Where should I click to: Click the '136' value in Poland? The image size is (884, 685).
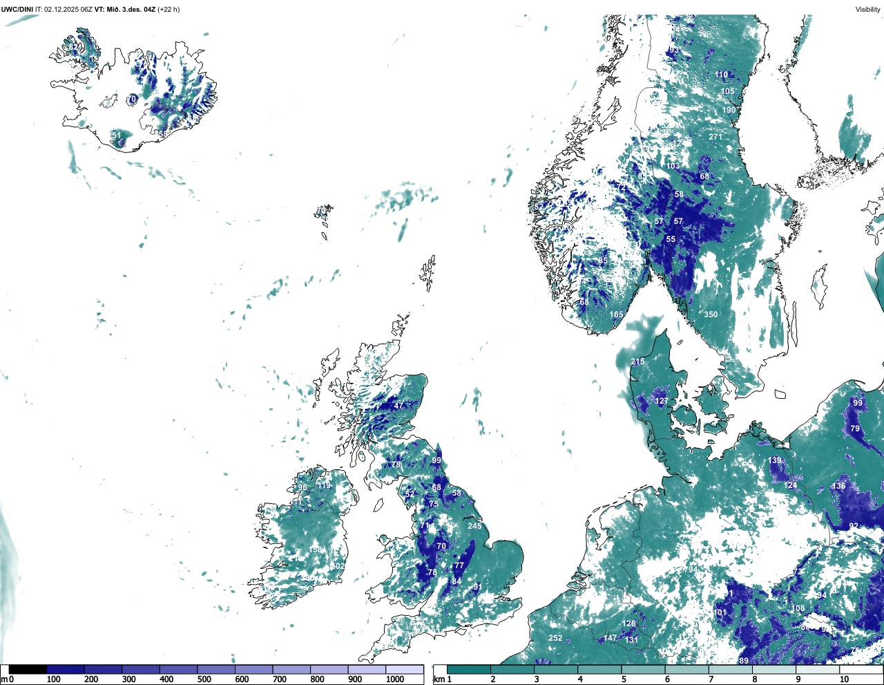[x=838, y=486]
